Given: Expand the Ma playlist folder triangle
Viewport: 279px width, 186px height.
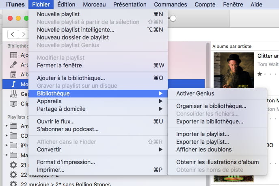Looking at the screenshot, I should tap(6, 155).
